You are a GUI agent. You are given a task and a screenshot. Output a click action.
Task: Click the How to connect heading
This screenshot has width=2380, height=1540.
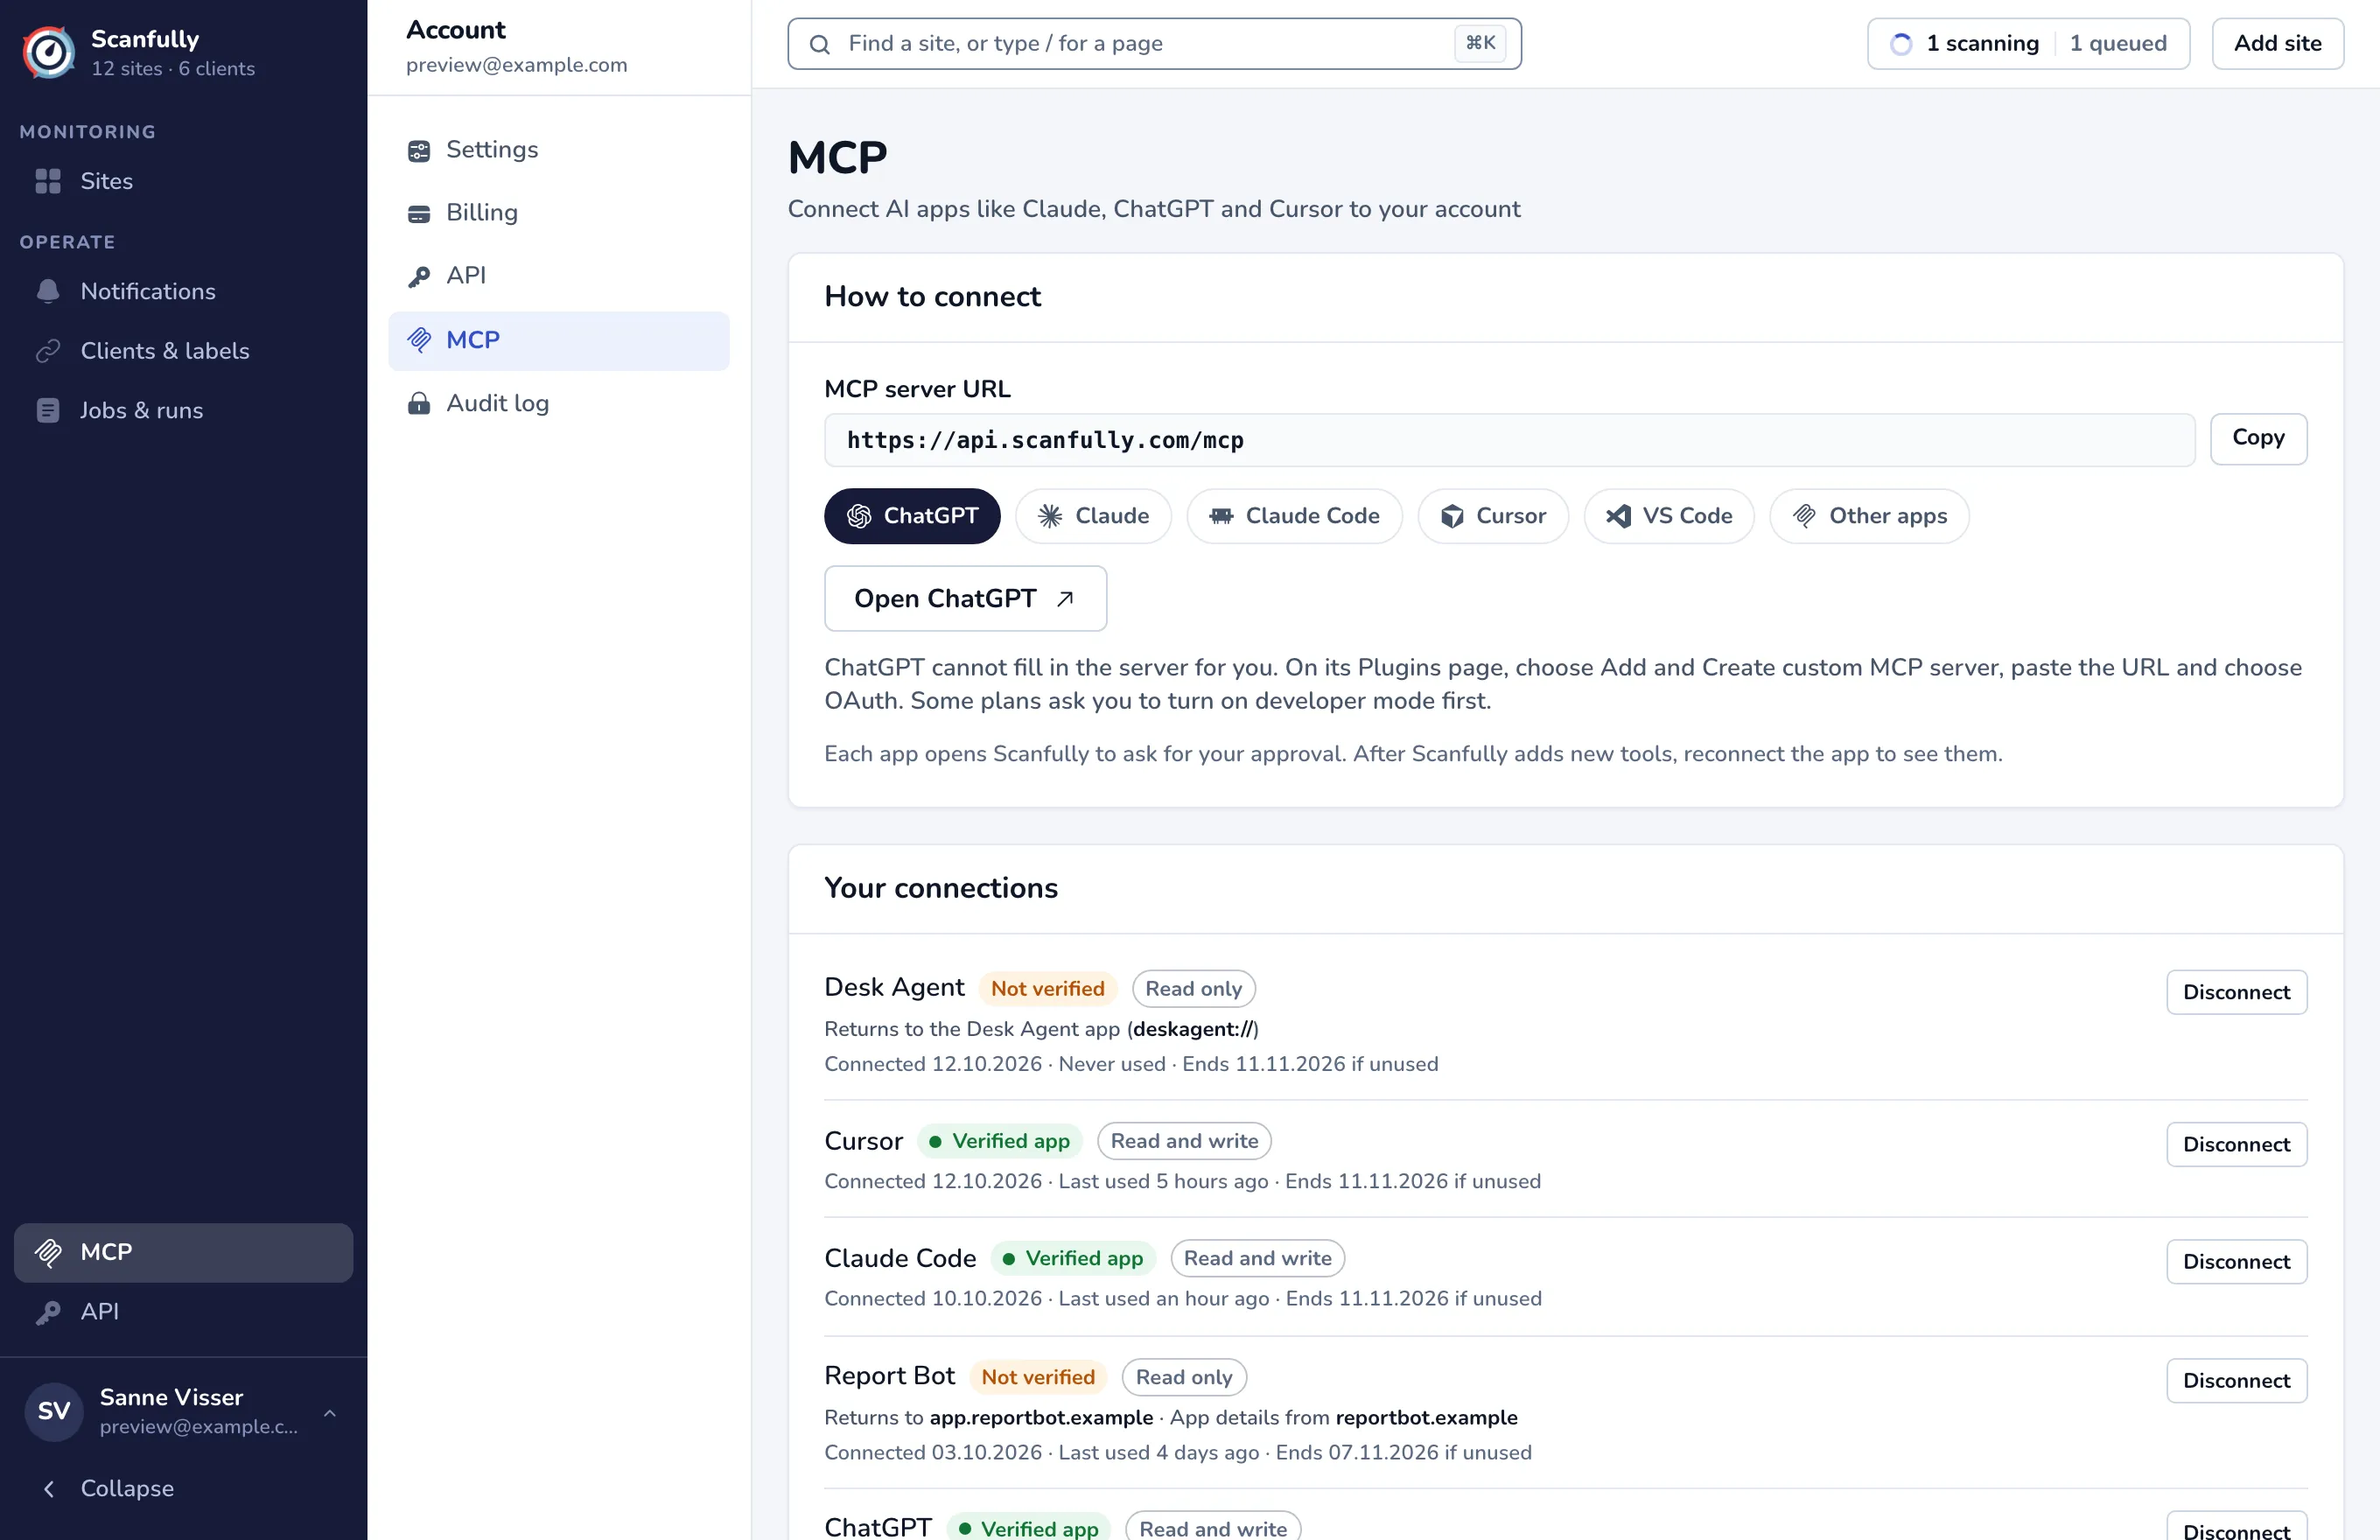[x=932, y=297]
